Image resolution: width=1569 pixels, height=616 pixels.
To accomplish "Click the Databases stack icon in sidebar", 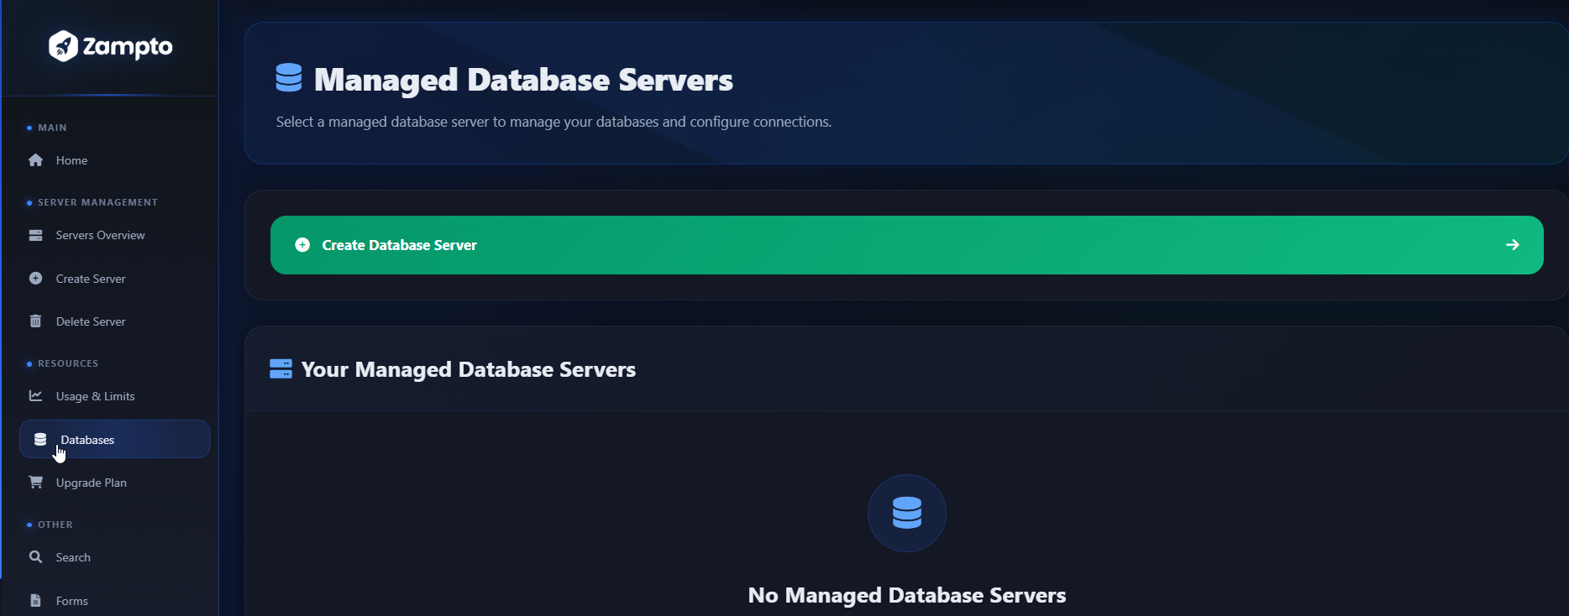I will (x=40, y=440).
